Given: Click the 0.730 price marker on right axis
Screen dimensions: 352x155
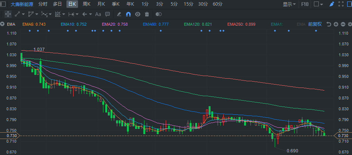Looking at the screenshot, I should click(x=343, y=136).
